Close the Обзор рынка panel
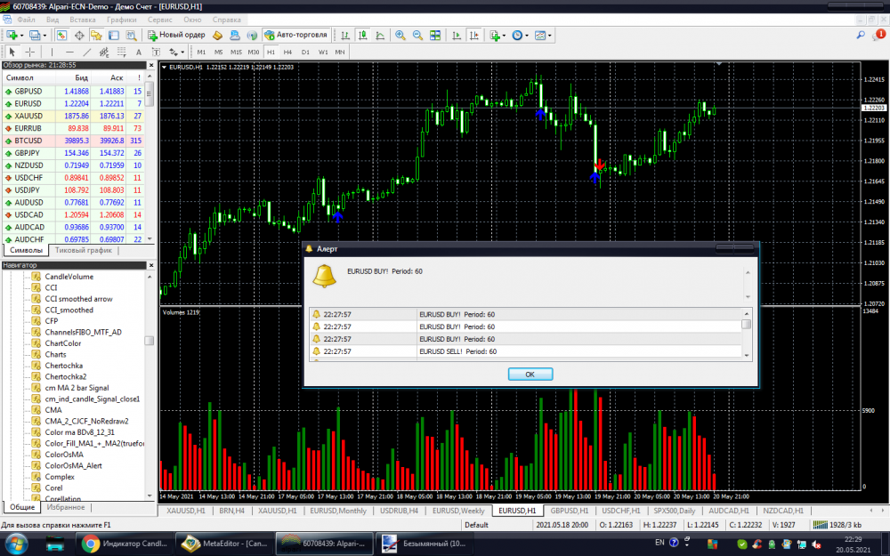Viewport: 890px width, 556px height. pos(151,65)
